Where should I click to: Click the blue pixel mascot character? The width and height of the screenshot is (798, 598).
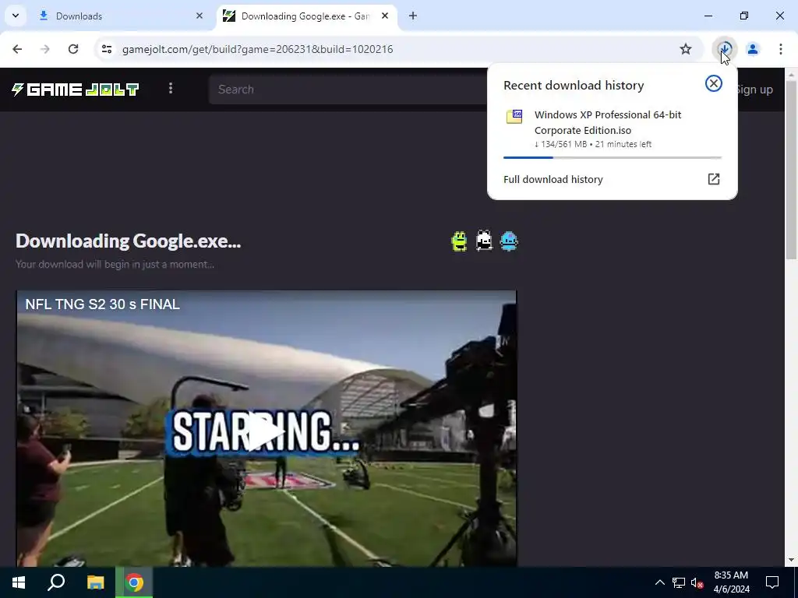[x=509, y=241]
